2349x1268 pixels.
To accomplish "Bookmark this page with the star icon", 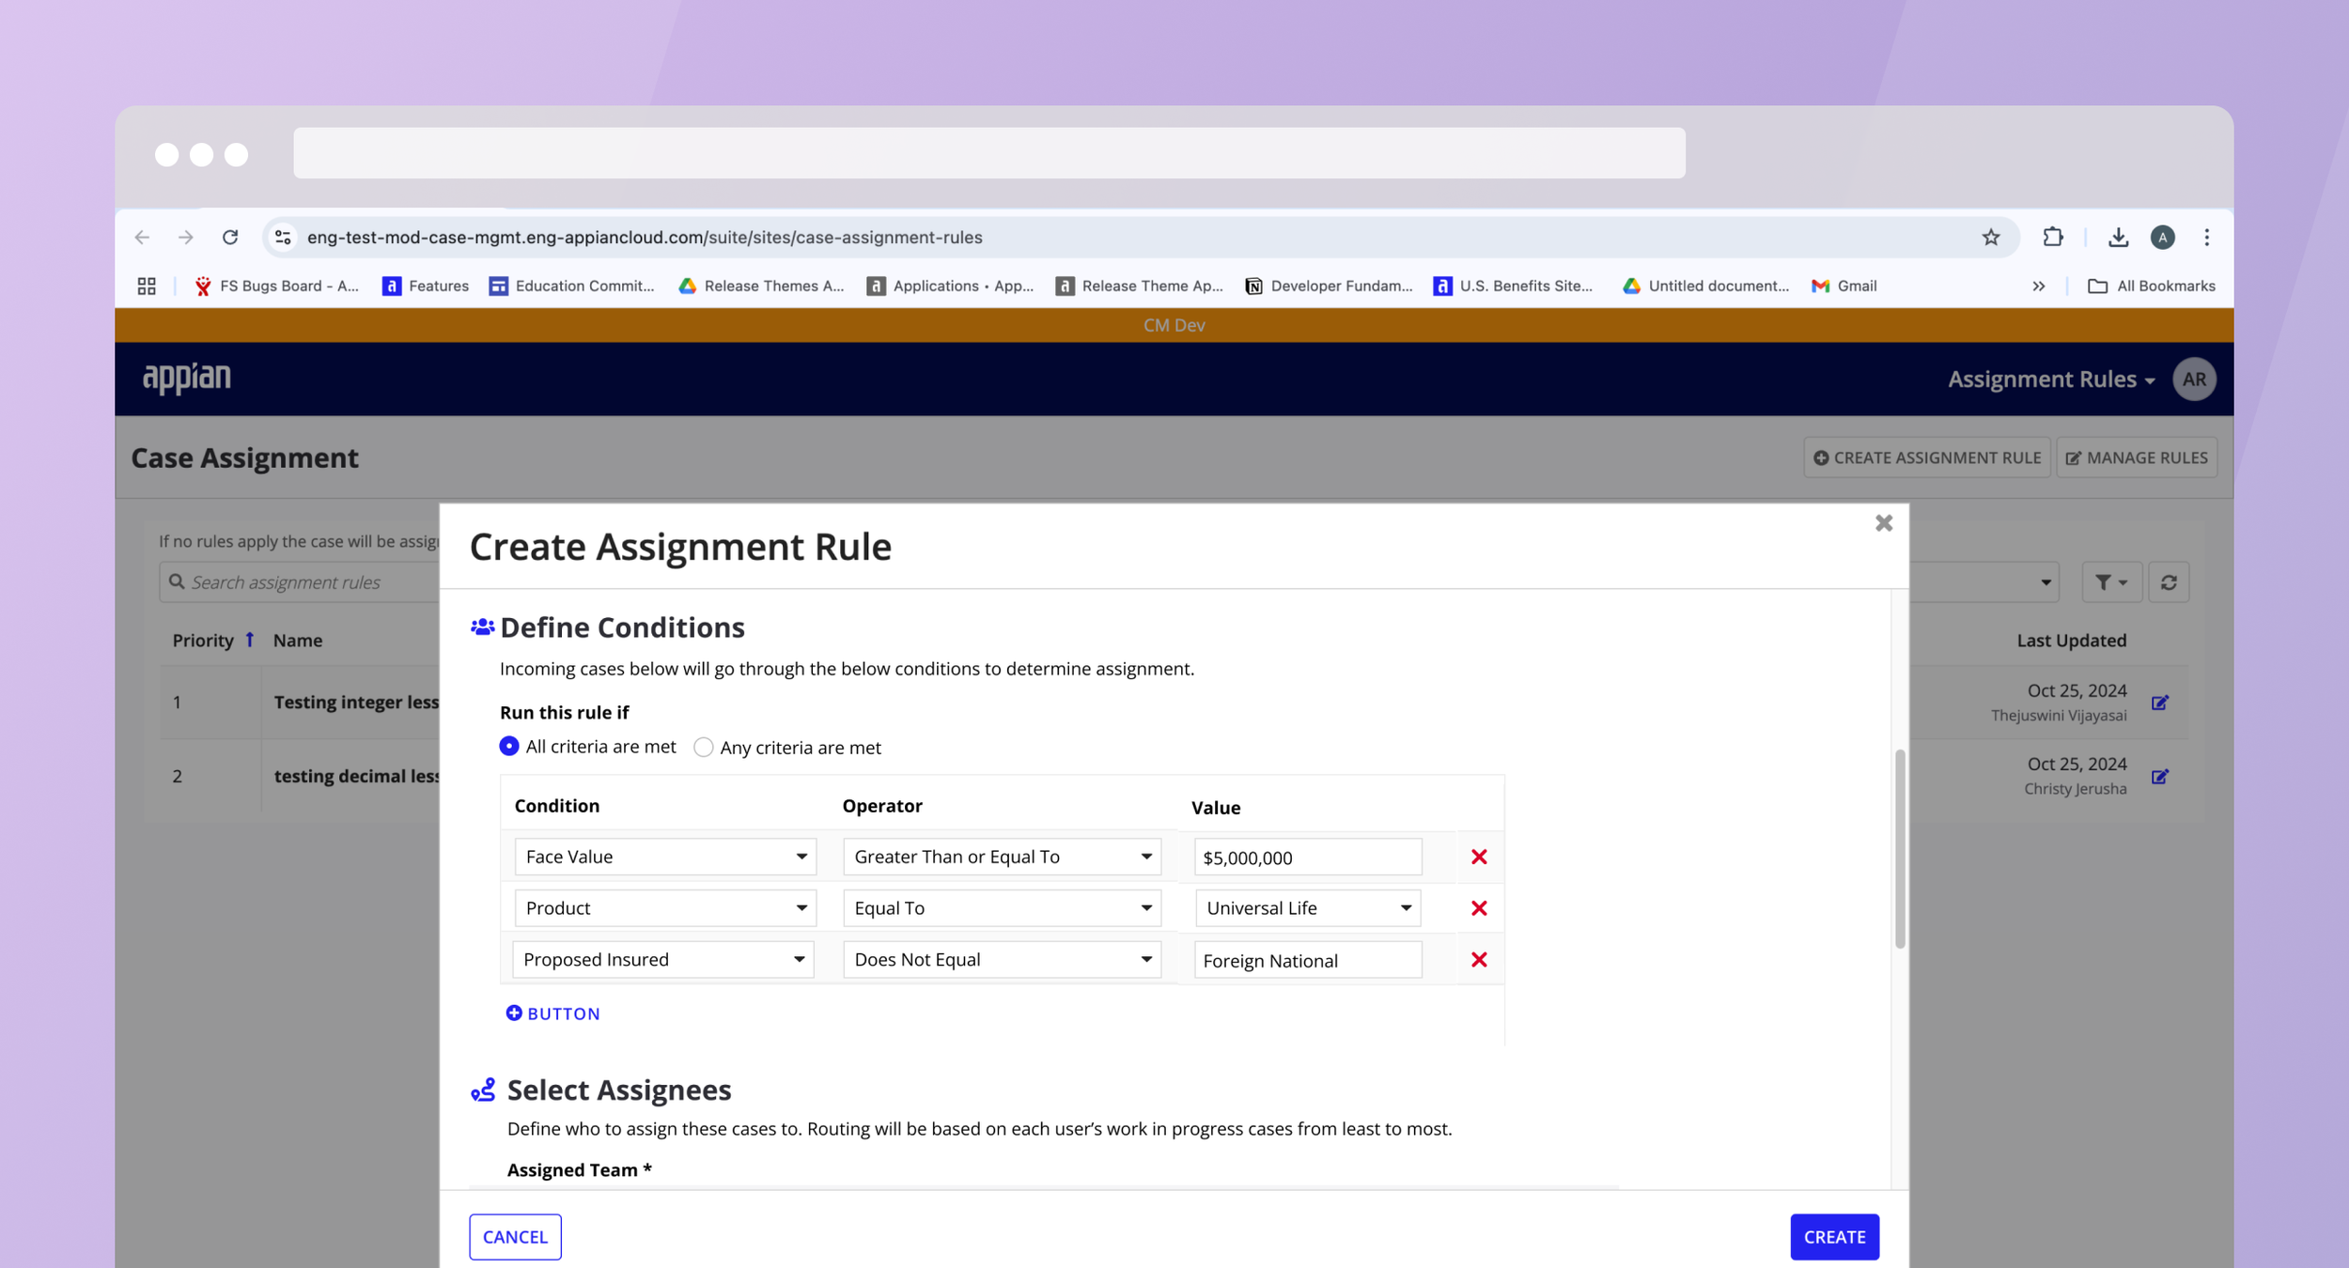I will click(x=1990, y=238).
